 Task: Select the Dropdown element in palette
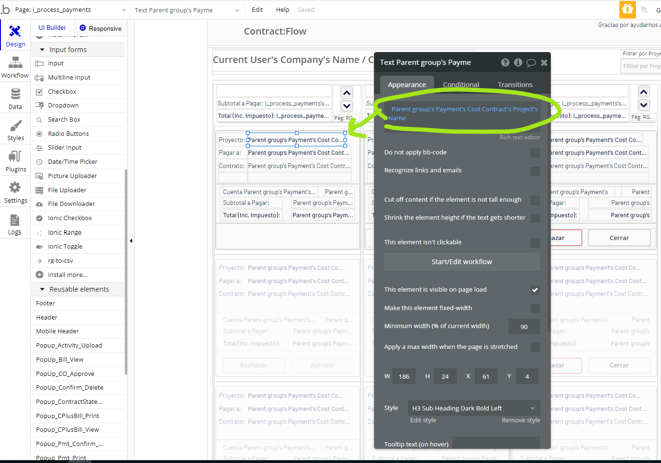(x=78, y=106)
